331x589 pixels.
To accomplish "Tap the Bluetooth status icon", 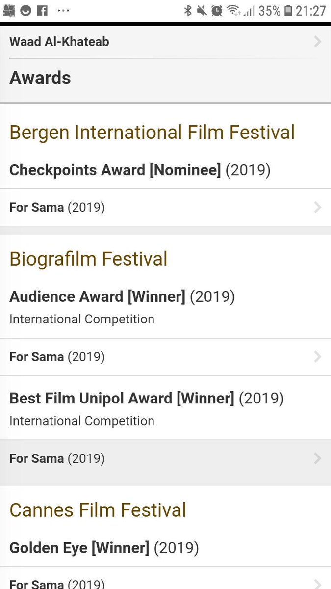I will coord(187,11).
